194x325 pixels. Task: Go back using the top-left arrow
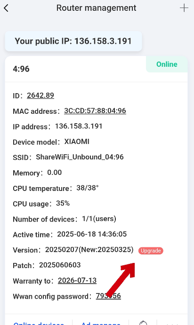[x=6, y=8]
